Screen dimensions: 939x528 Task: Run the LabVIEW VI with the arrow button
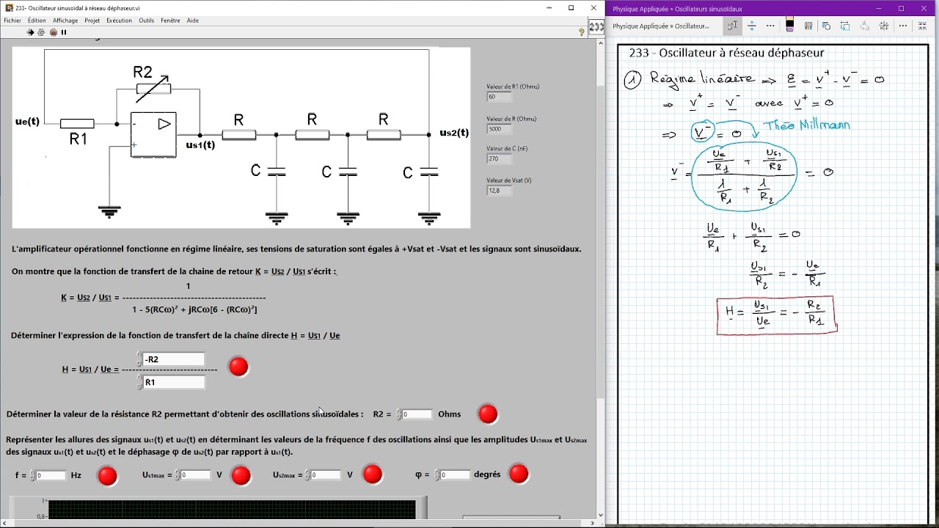tap(30, 32)
